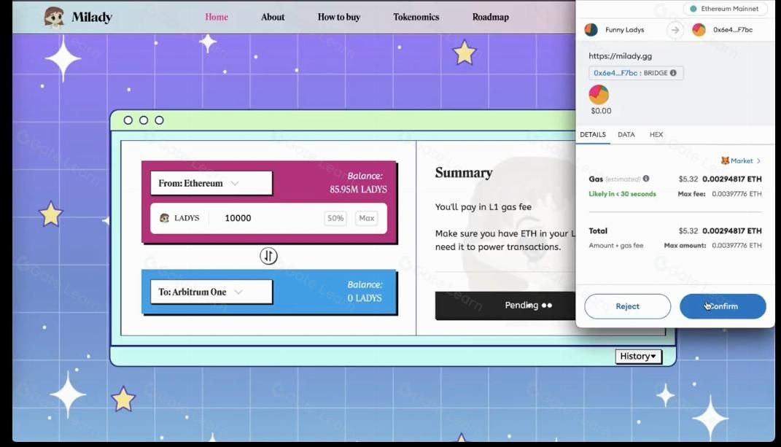Click the 0x6e4...F7bc recipient avatar

[699, 30]
